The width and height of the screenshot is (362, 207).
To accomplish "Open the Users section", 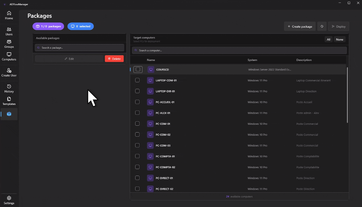I will (9, 31).
